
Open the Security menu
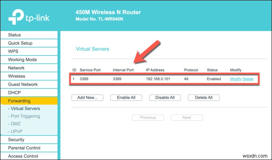(29, 140)
